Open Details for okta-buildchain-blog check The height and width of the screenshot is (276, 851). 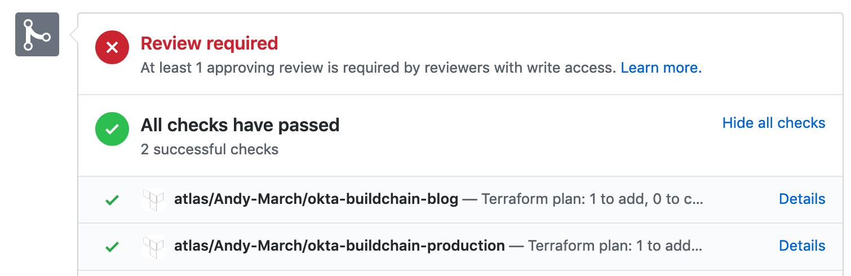pyautogui.click(x=801, y=199)
